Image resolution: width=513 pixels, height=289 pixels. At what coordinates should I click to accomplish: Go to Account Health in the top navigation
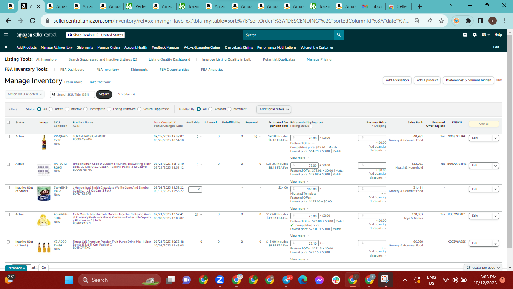tap(136, 47)
